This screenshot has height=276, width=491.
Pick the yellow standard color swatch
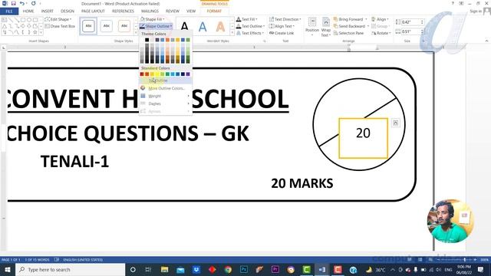[x=157, y=74]
